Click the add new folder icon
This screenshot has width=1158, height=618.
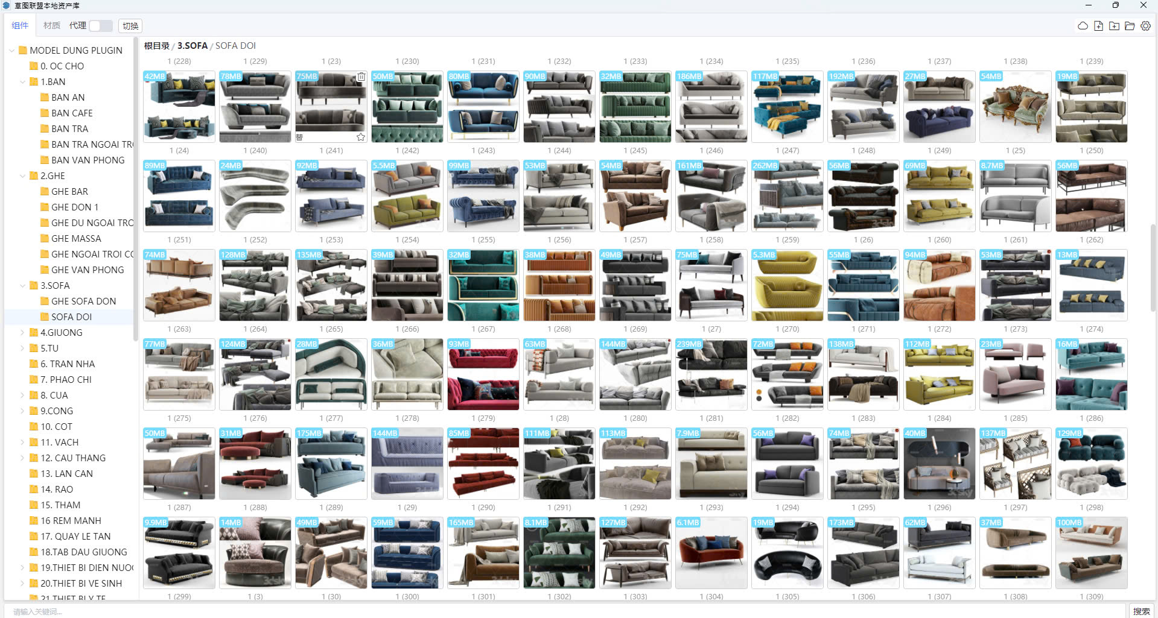1114,26
